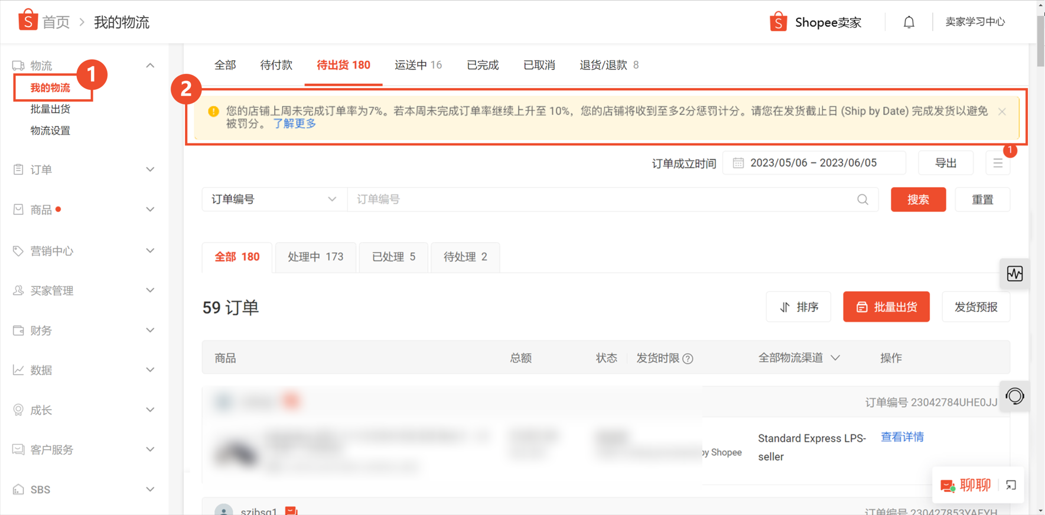Click the 营销中心 tag icon in the sidebar
Image resolution: width=1045 pixels, height=515 pixels.
18,251
